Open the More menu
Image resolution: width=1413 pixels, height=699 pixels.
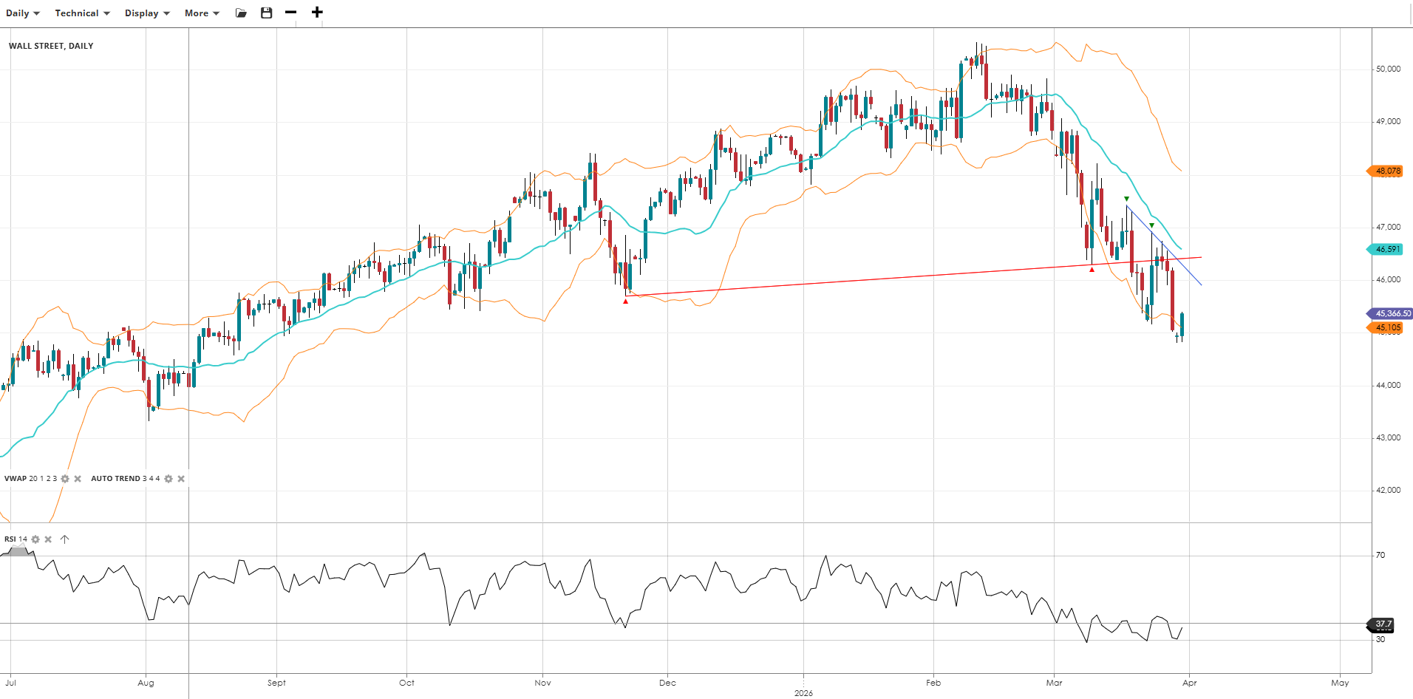pyautogui.click(x=202, y=13)
